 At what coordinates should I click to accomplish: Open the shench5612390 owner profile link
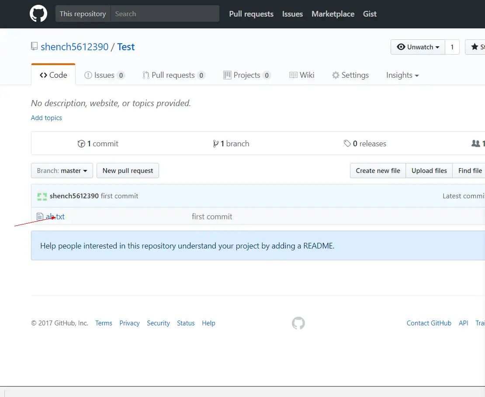point(75,47)
